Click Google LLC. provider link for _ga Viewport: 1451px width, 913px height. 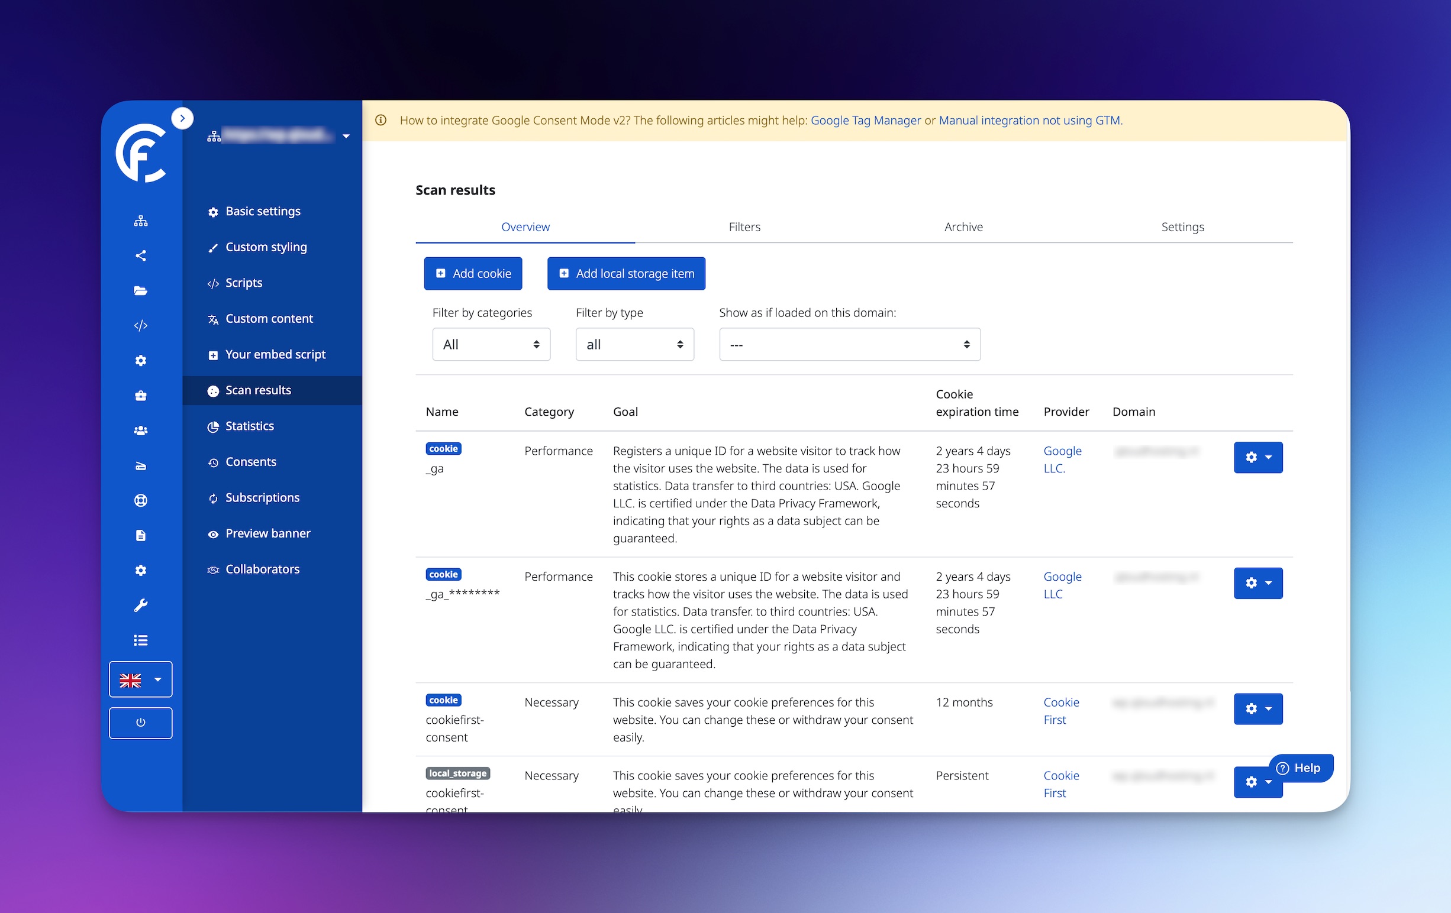(x=1062, y=459)
